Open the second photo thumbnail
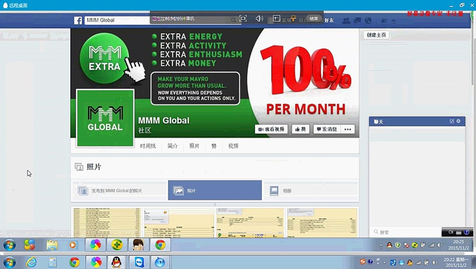The width and height of the screenshot is (476, 269). [x=178, y=222]
